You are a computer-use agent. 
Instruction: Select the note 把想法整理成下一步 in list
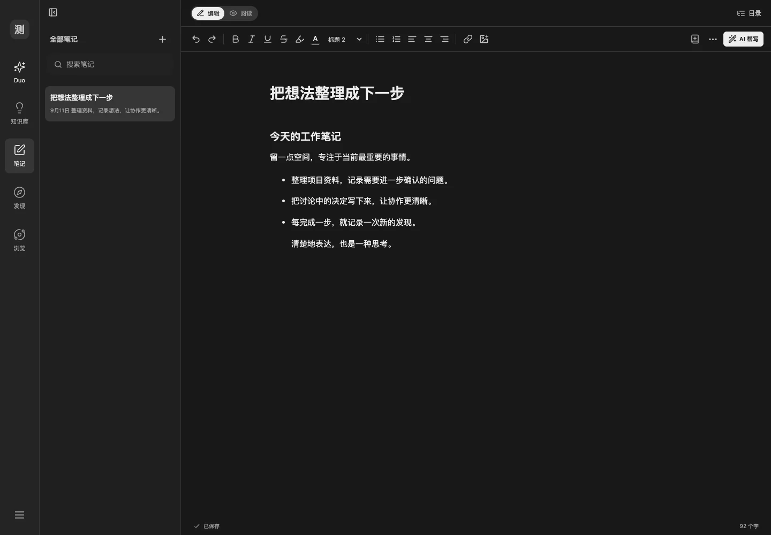[110, 104]
